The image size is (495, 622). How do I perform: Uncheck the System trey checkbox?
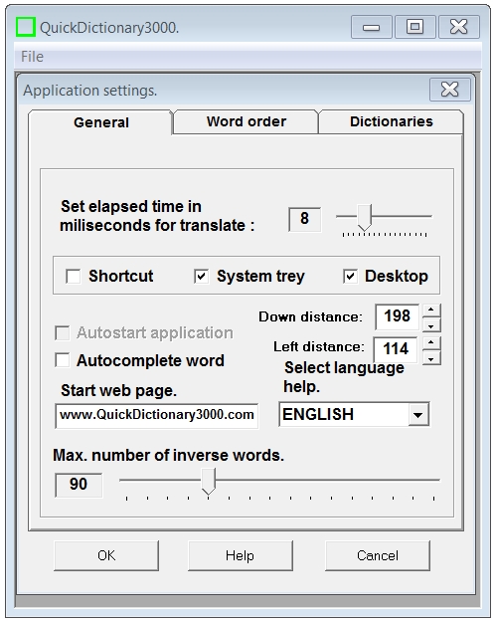pyautogui.click(x=201, y=276)
